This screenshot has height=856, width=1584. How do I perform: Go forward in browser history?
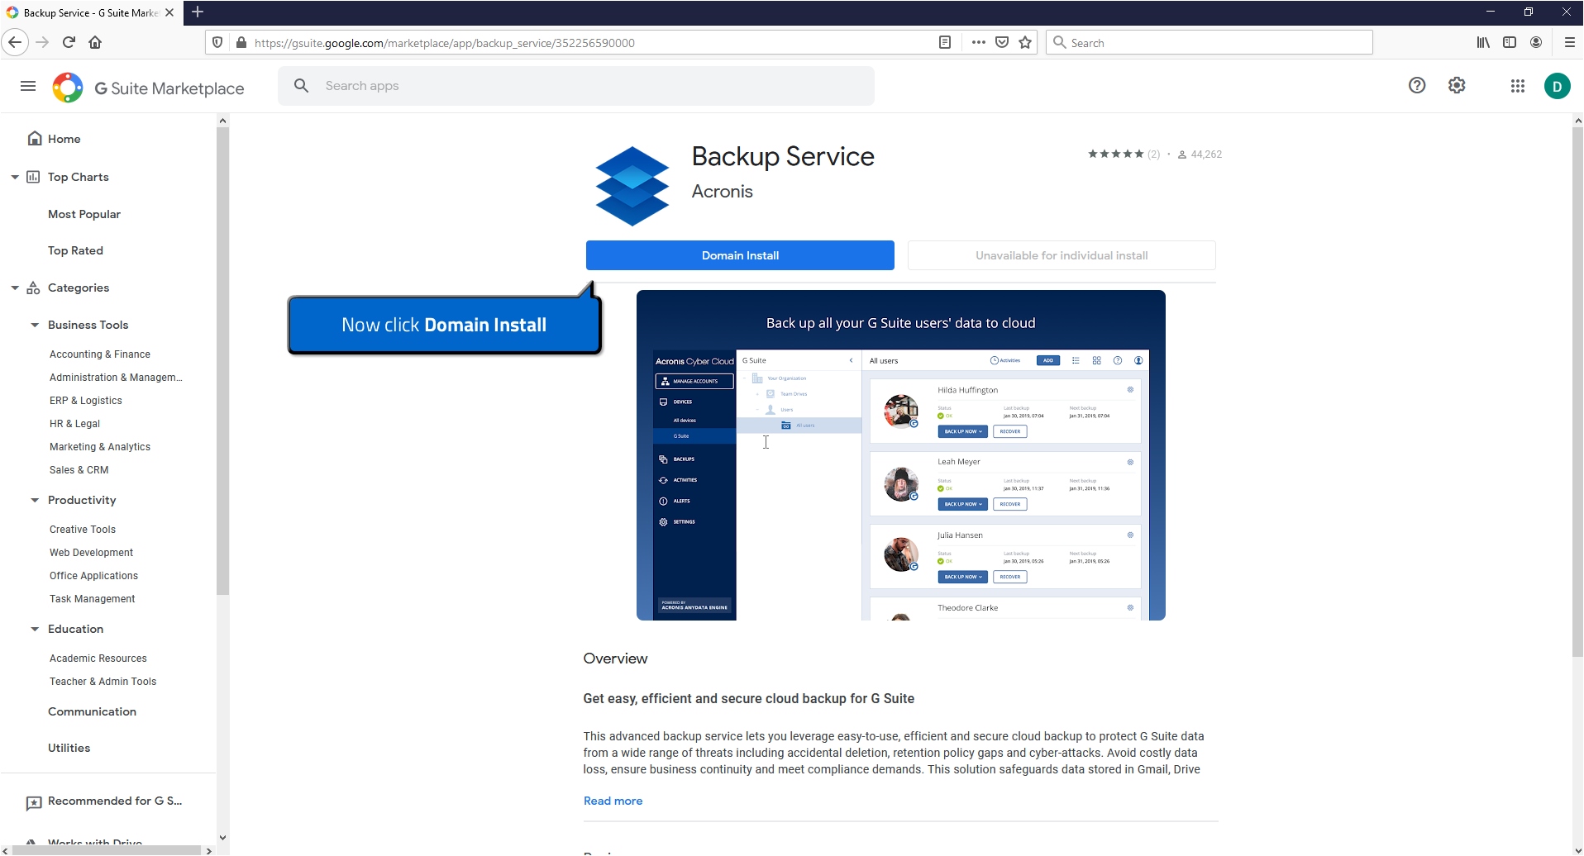[42, 42]
